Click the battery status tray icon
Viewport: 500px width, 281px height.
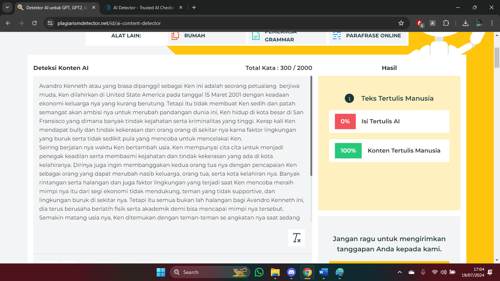coord(452,272)
